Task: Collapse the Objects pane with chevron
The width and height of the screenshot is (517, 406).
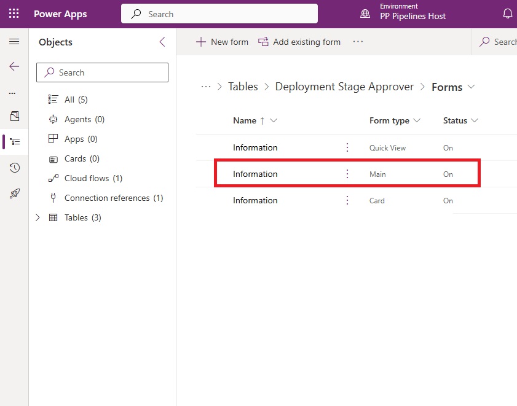Action: coord(162,42)
